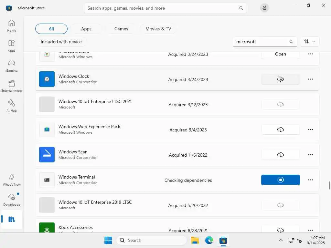Show hidden system tray icons

click(281, 240)
